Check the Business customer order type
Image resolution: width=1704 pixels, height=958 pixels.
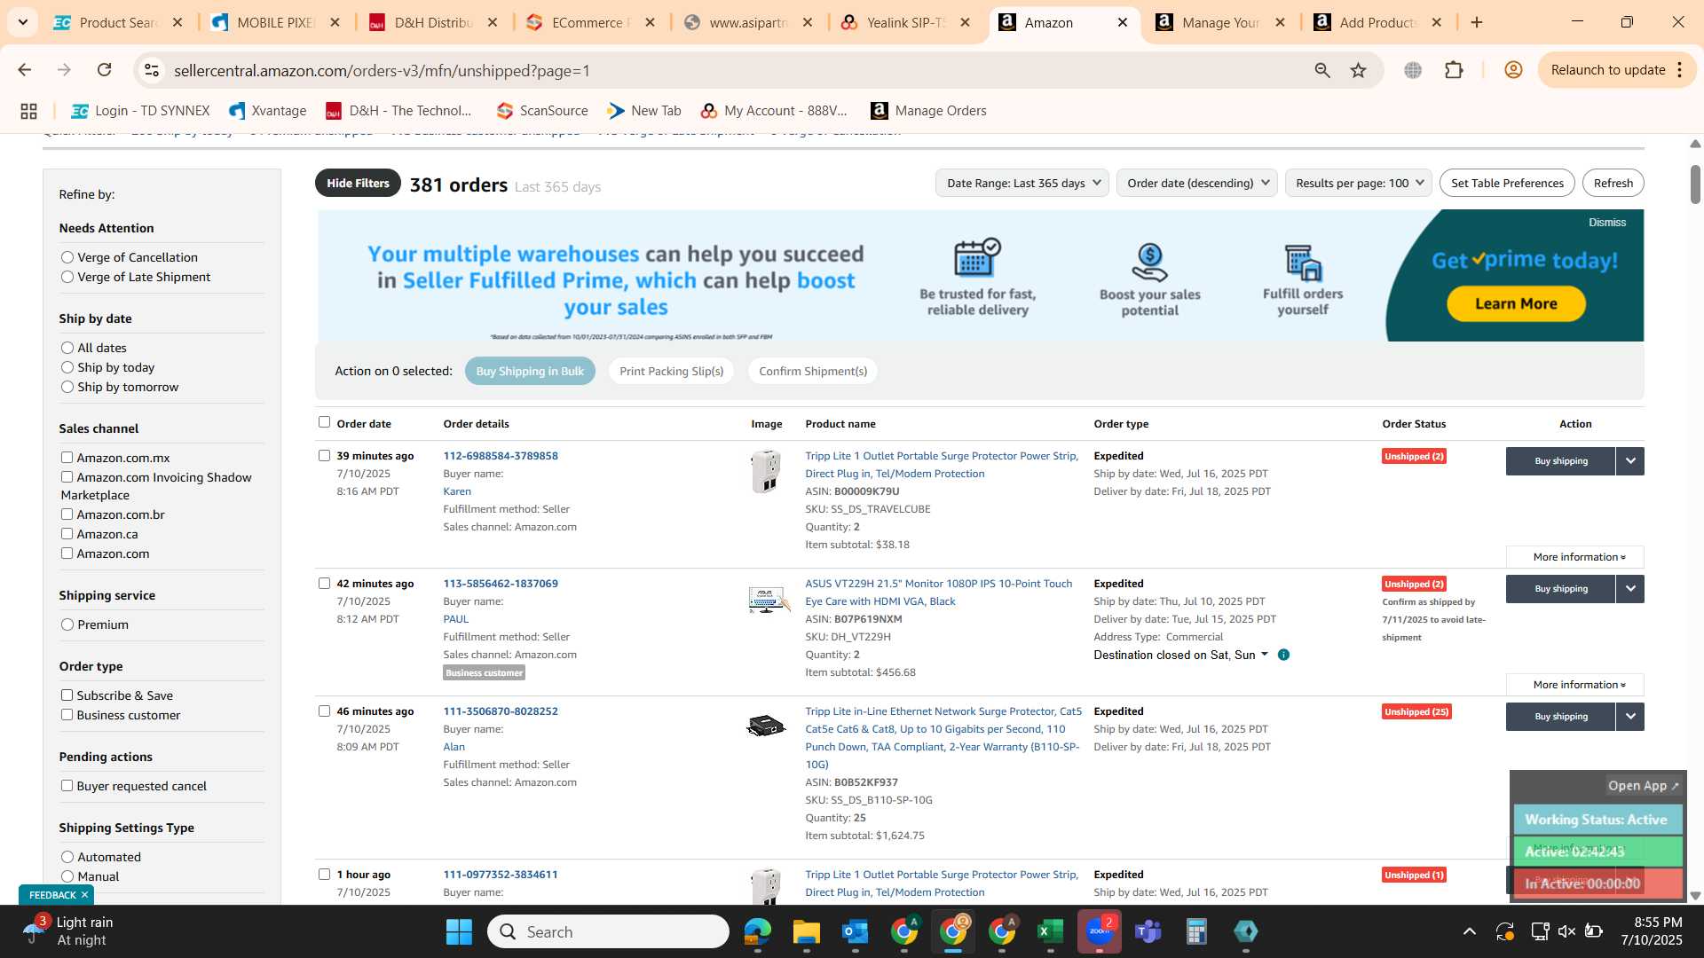click(x=67, y=715)
